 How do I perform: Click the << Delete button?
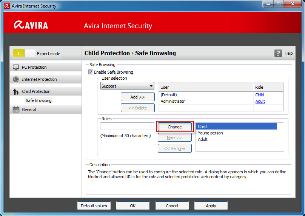138,108
